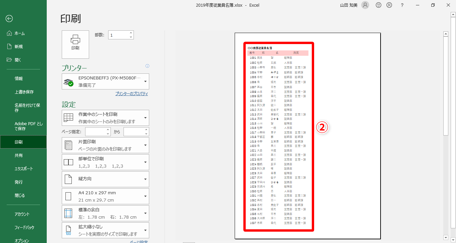Click the printer icon on the 印刷 button

pyautogui.click(x=75, y=39)
